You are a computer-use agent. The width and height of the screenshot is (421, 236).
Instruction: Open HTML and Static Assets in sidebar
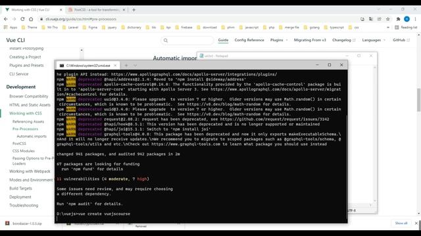pos(30,105)
